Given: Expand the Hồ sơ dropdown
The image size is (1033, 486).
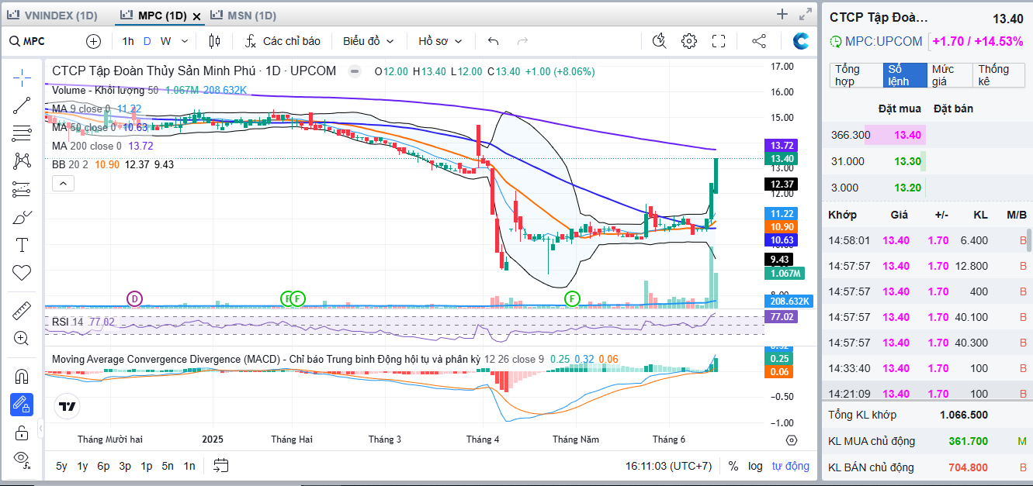Looking at the screenshot, I should pyautogui.click(x=440, y=41).
